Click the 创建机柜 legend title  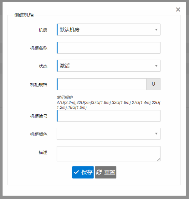click(24, 15)
